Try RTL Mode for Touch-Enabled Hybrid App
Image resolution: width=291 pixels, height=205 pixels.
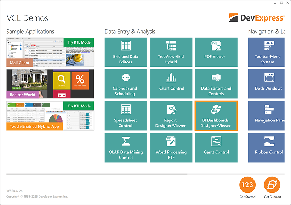coord(79,106)
